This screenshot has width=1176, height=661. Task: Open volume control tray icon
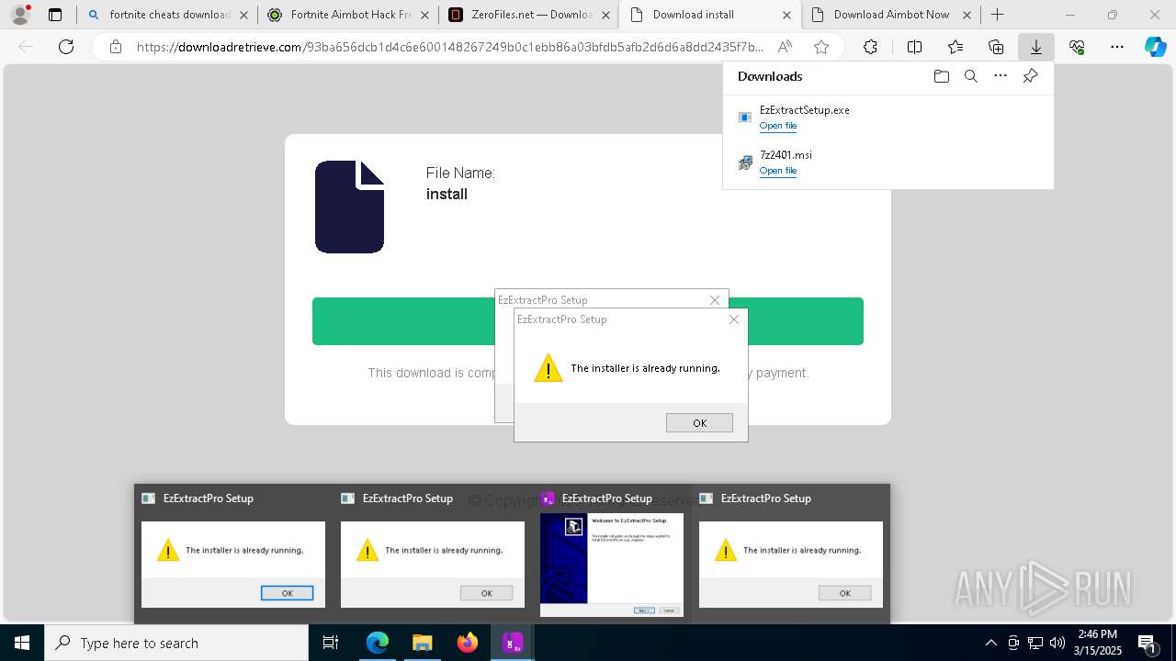pos(1057,643)
